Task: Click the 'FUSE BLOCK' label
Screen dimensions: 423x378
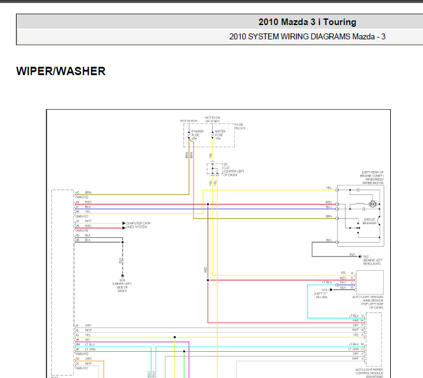Action: [x=240, y=126]
